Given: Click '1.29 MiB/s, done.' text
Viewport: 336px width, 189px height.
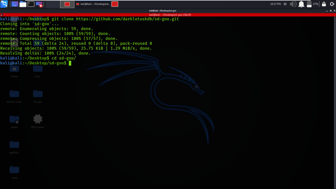Looking at the screenshot, I should (131, 48).
